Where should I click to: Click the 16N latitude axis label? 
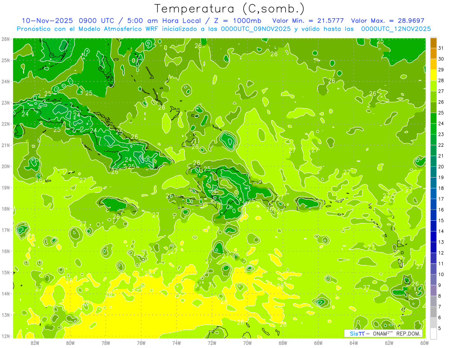(6, 251)
